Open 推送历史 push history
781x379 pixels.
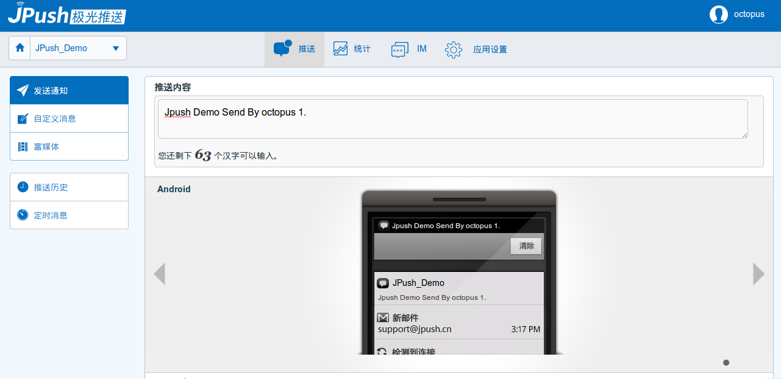(x=69, y=187)
